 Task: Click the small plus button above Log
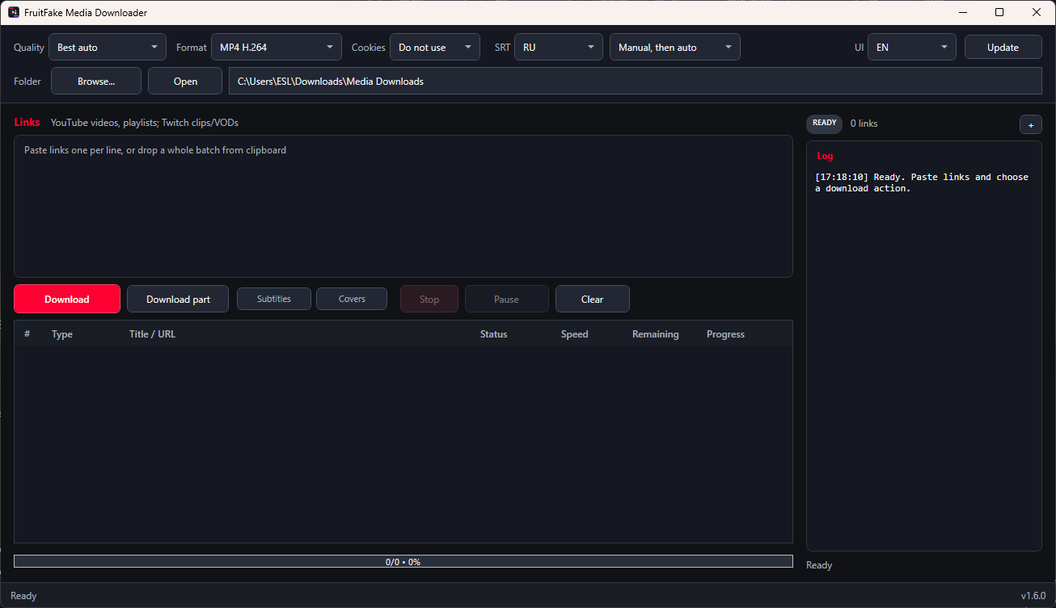pos(1031,124)
